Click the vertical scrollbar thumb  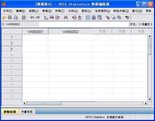tap(150, 46)
